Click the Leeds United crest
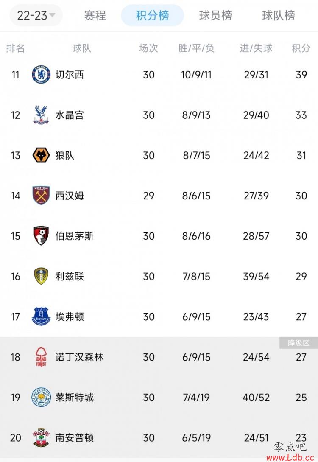318x462 pixels. 41,276
